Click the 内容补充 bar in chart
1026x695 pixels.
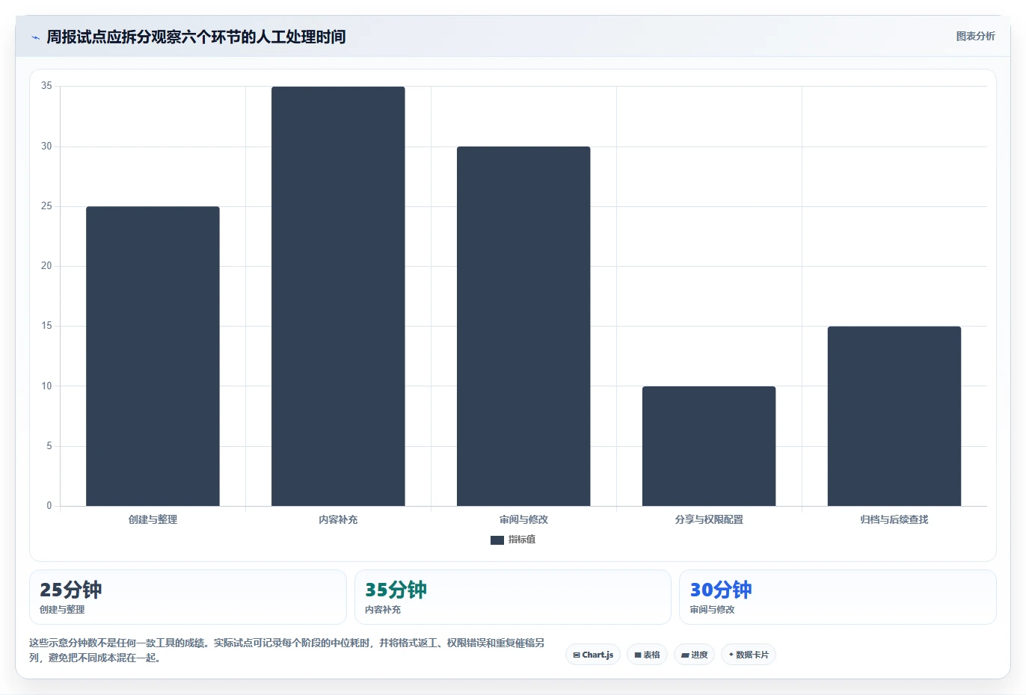(338, 296)
